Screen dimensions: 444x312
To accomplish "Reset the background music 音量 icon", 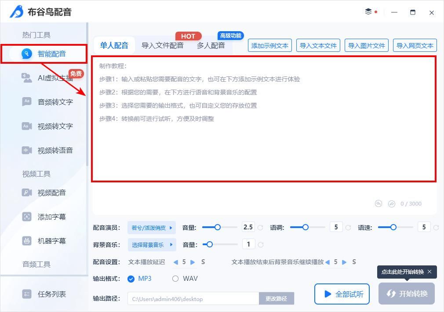I will pyautogui.click(x=261, y=245).
